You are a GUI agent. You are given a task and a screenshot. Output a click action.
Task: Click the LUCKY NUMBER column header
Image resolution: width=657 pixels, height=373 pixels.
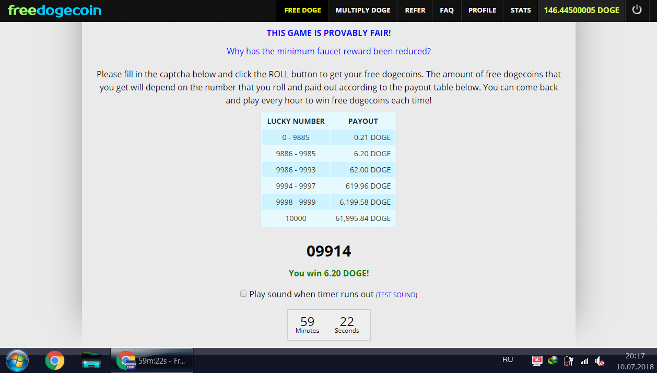click(x=296, y=121)
